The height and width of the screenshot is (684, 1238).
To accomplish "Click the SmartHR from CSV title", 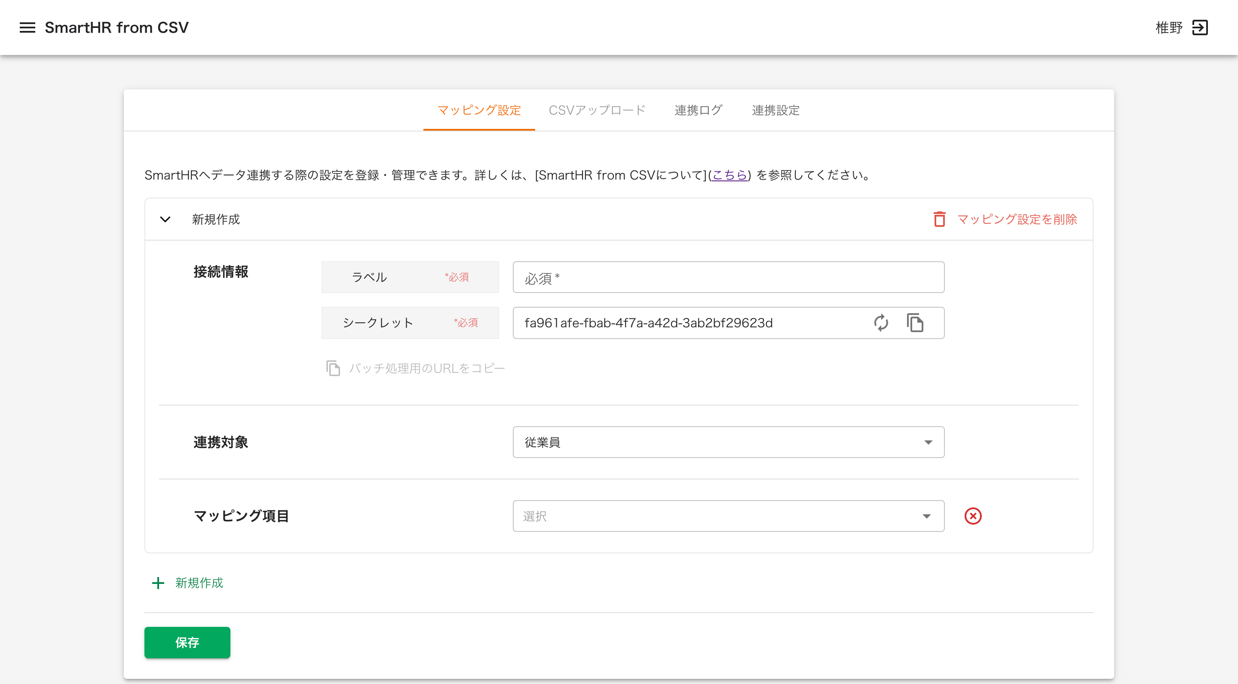I will click(117, 27).
